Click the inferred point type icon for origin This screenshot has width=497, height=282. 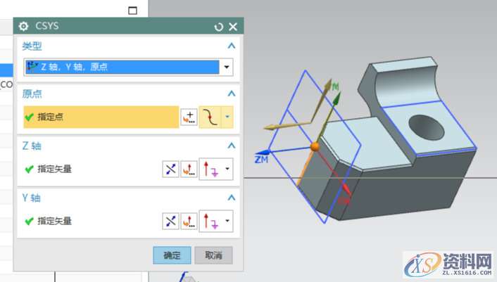[x=210, y=117]
